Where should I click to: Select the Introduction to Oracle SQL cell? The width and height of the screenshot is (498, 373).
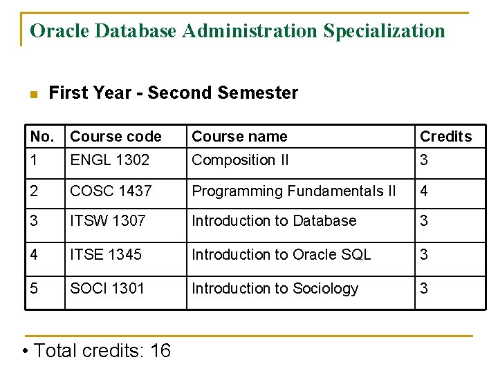[281, 255]
